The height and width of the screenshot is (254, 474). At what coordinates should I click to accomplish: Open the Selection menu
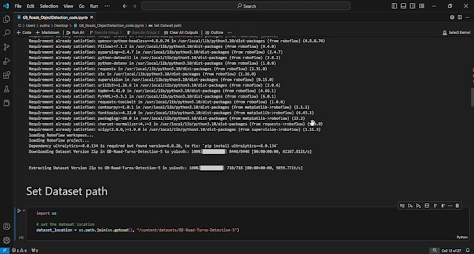pos(49,6)
